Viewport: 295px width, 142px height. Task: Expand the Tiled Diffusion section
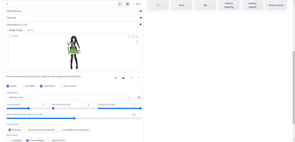(140, 11)
